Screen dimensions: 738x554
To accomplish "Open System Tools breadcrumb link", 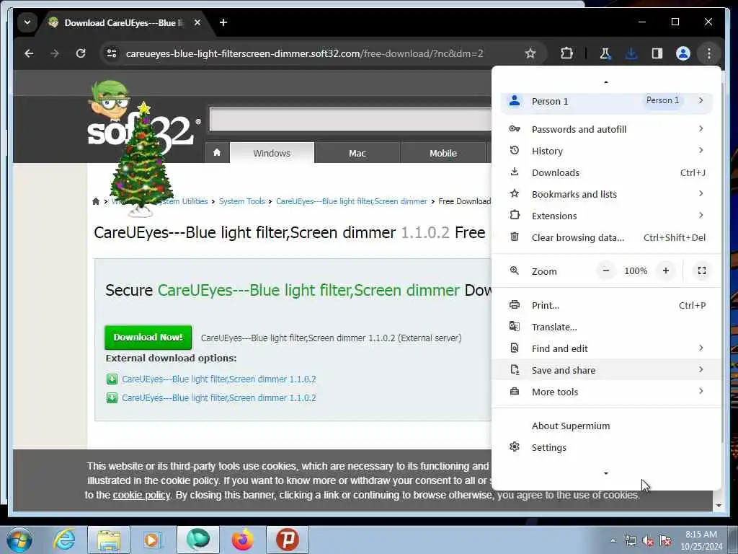I will tap(242, 201).
